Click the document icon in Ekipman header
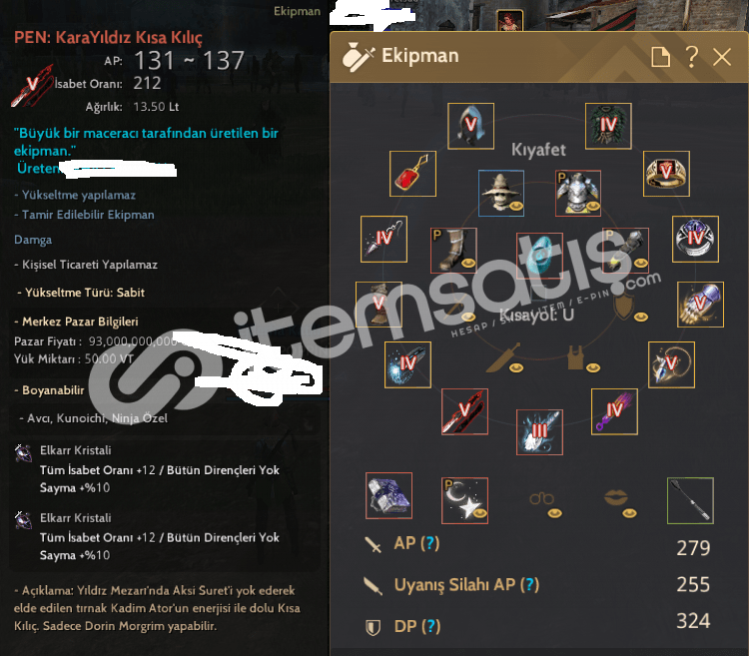 pos(661,57)
